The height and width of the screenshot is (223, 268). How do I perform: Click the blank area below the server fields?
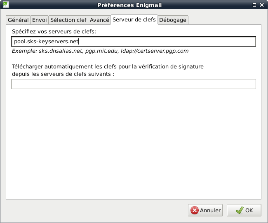134,144
